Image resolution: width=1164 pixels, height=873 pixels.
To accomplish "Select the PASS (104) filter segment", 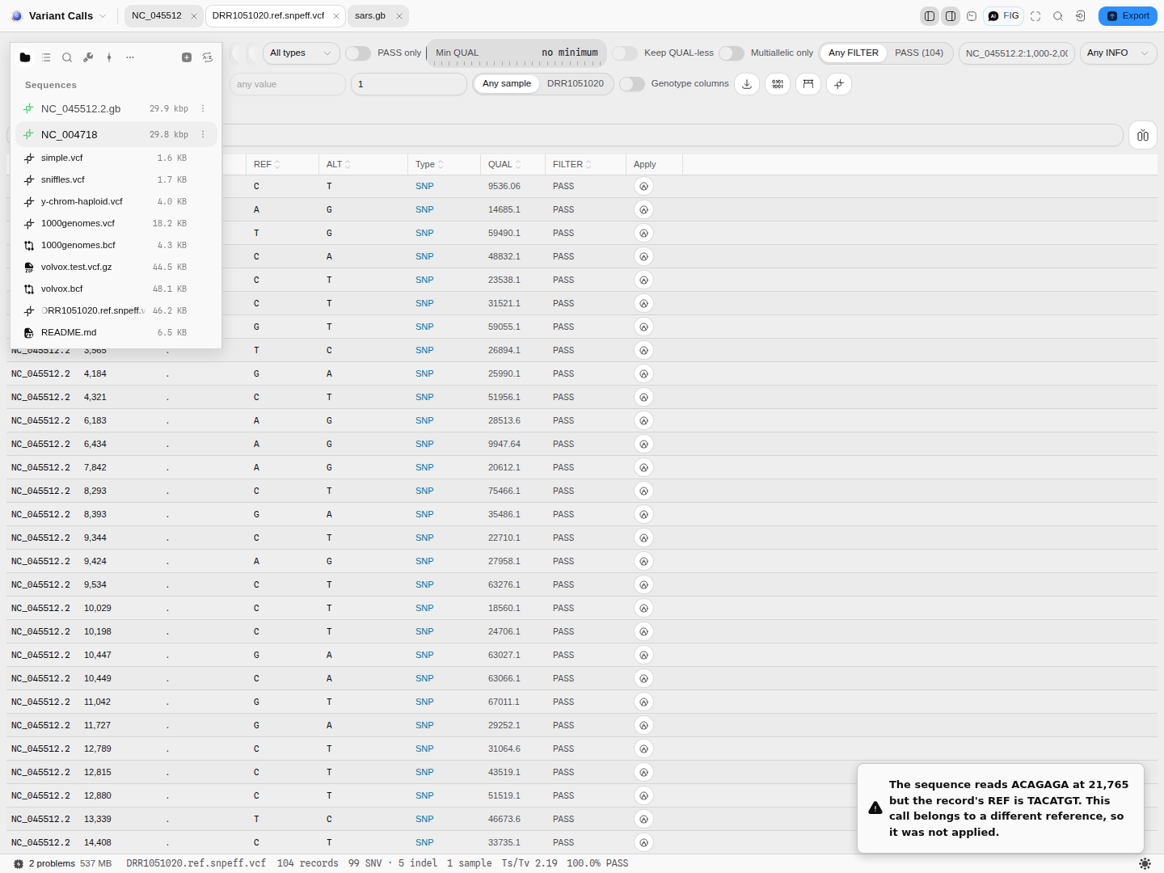I will 919,53.
